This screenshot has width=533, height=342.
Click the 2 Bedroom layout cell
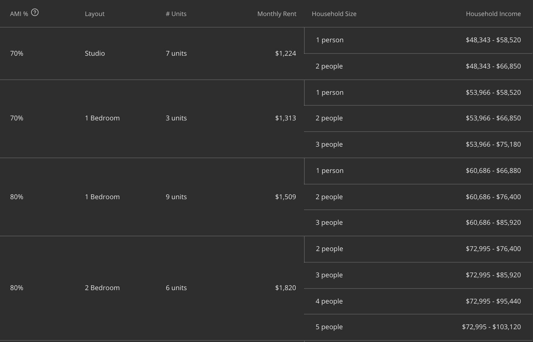[x=102, y=288]
